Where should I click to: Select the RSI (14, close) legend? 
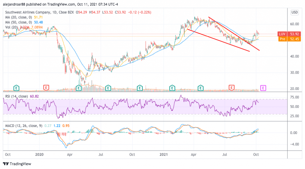[x=16, y=96]
